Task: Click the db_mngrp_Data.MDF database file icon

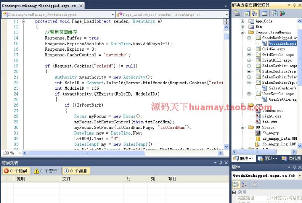Action: point(258,139)
